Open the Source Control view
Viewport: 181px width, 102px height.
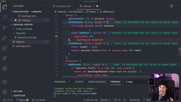pos(5,28)
